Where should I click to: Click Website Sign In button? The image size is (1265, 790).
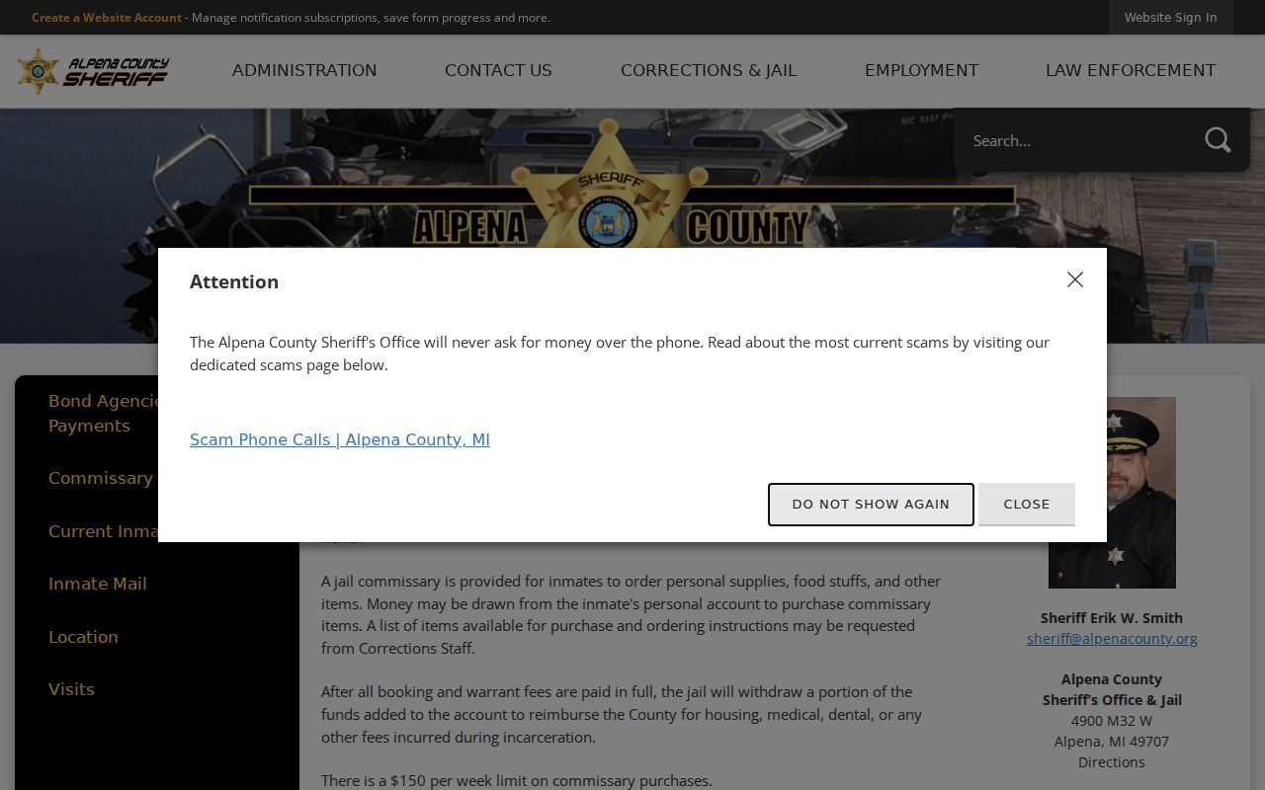pyautogui.click(x=1170, y=17)
